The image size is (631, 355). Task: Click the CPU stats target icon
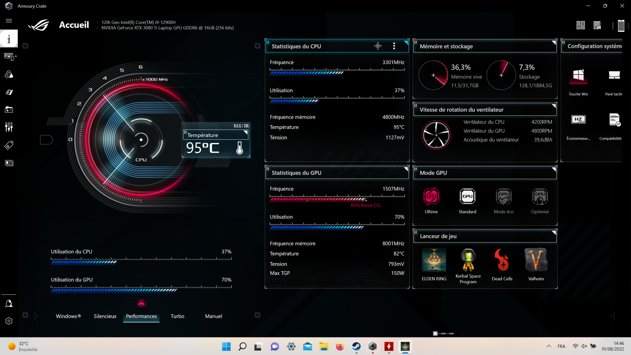378,46
